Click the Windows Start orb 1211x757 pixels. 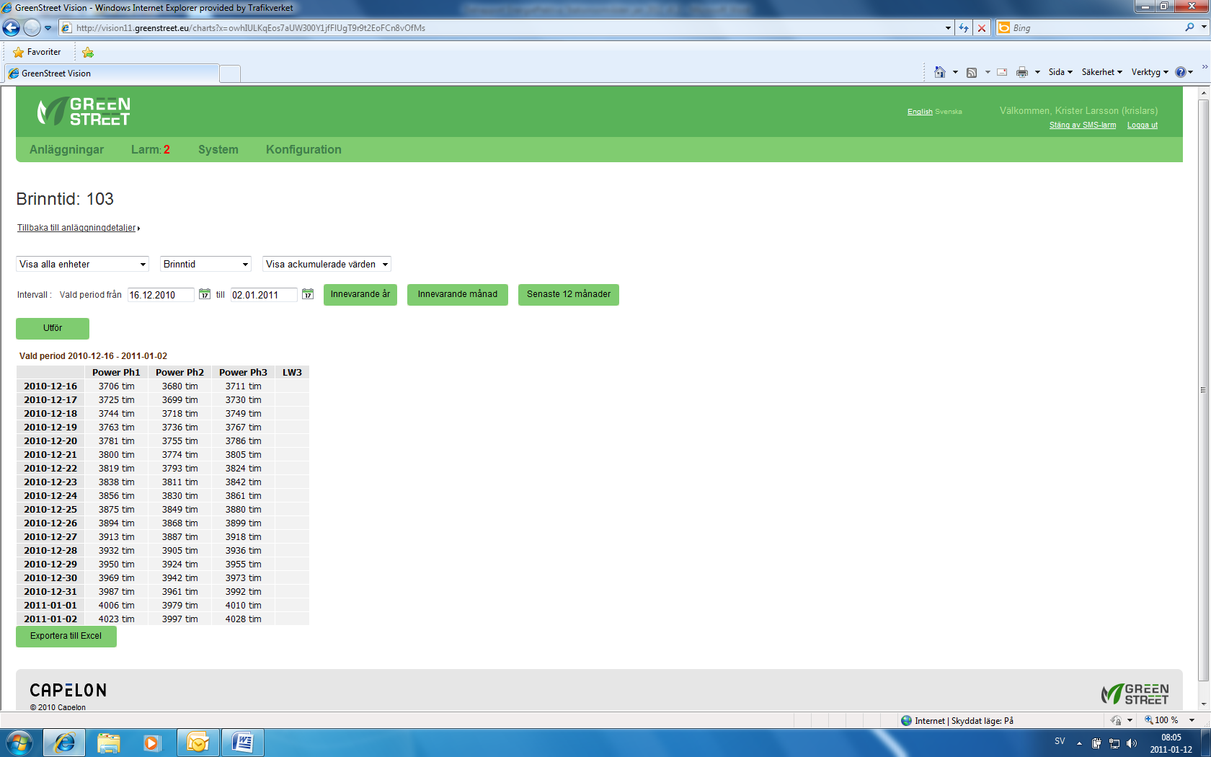19,742
